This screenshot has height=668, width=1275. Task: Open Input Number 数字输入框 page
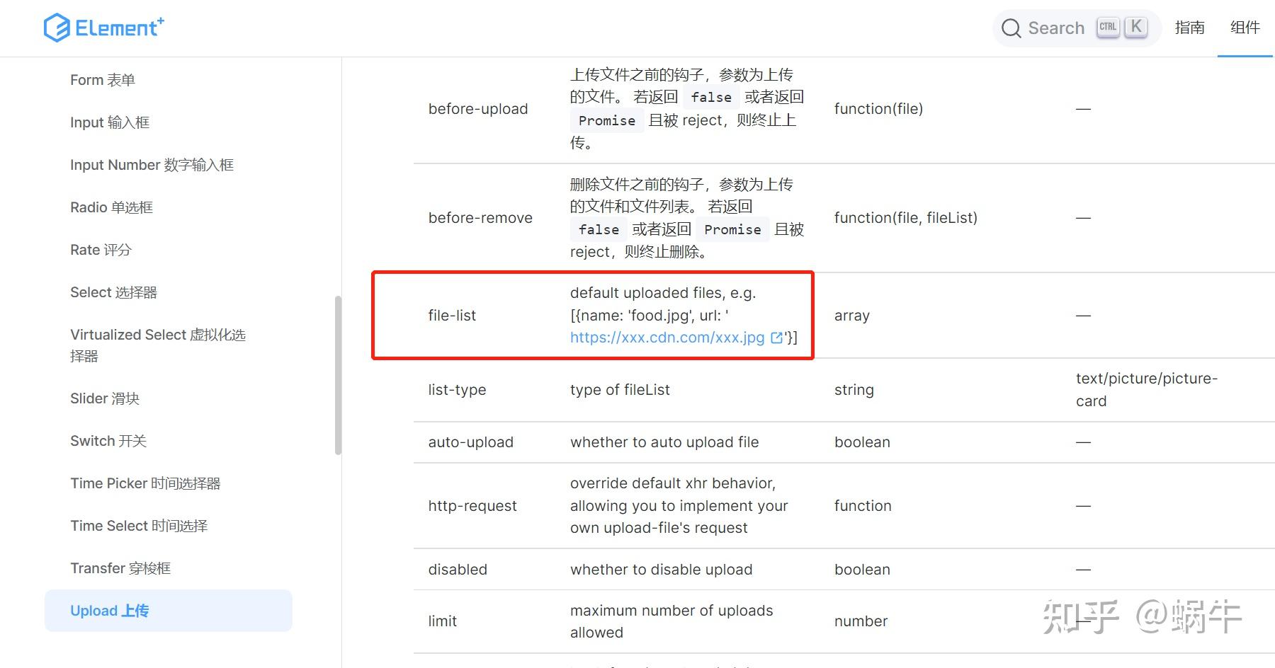[151, 164]
